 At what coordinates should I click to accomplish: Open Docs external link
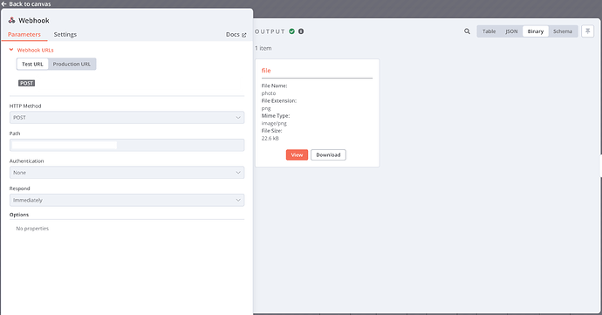coord(236,35)
